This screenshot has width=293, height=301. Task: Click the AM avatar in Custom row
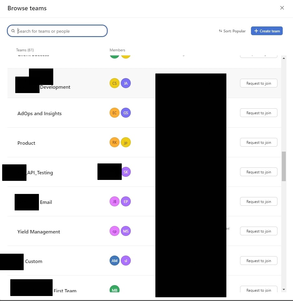pos(115,261)
